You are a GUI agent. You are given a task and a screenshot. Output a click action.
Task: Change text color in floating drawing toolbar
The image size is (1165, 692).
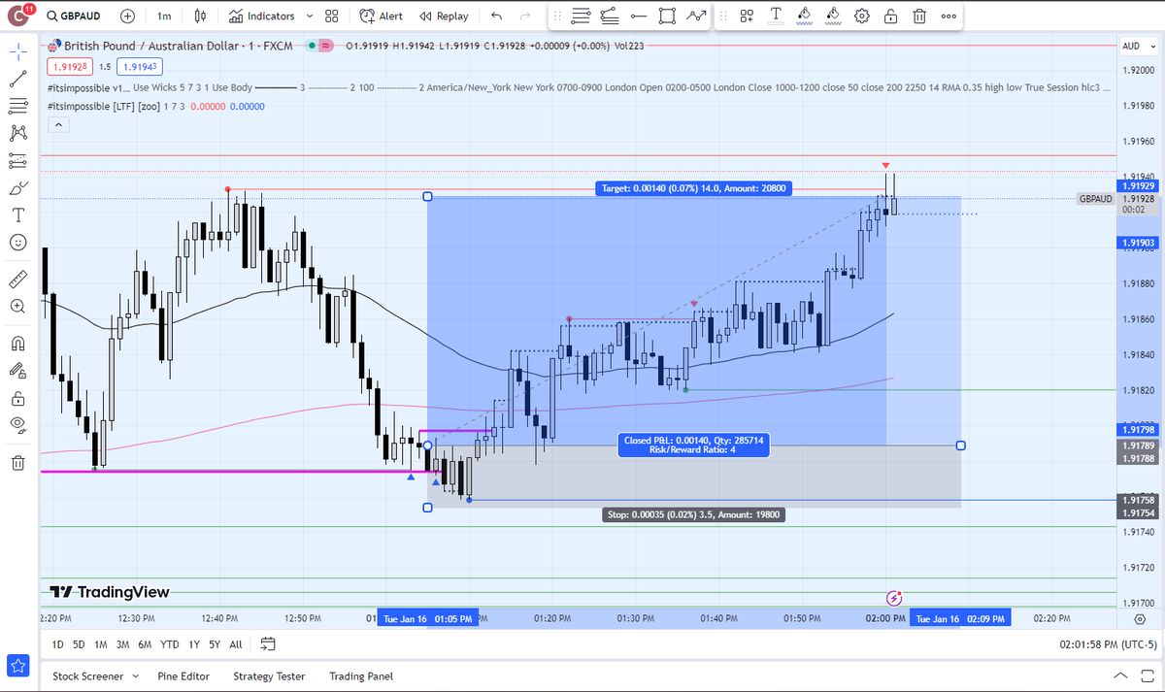tap(776, 16)
